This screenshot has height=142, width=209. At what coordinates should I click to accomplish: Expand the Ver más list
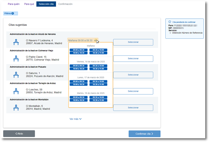click(75, 119)
